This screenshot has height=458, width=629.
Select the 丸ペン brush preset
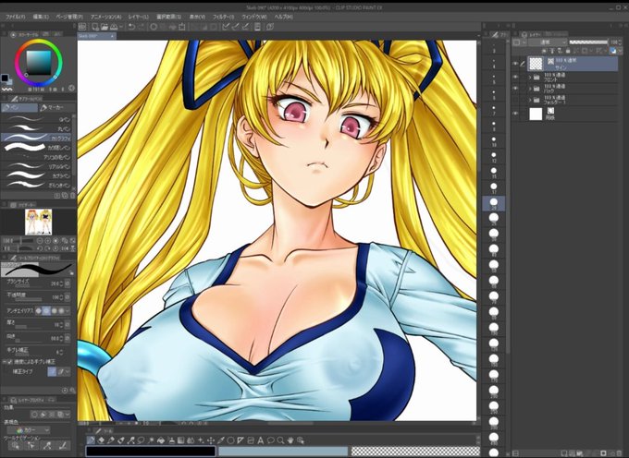pyautogui.click(x=36, y=128)
